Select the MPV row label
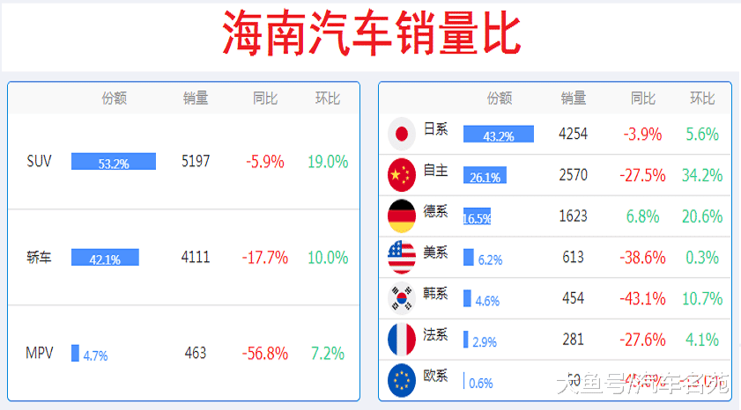Viewport: 741px width, 410px height. (x=40, y=353)
